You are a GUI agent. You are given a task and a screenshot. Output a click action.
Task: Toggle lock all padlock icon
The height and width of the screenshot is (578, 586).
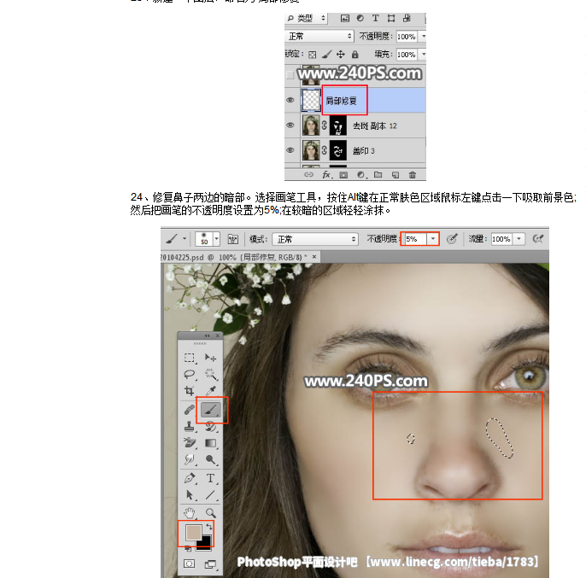355,55
